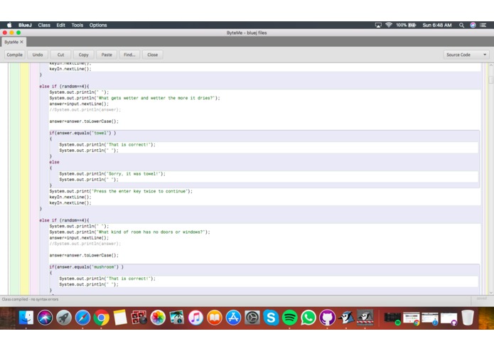This screenshot has width=494, height=351.
Task: Open Spotify from the dock
Action: point(289,318)
